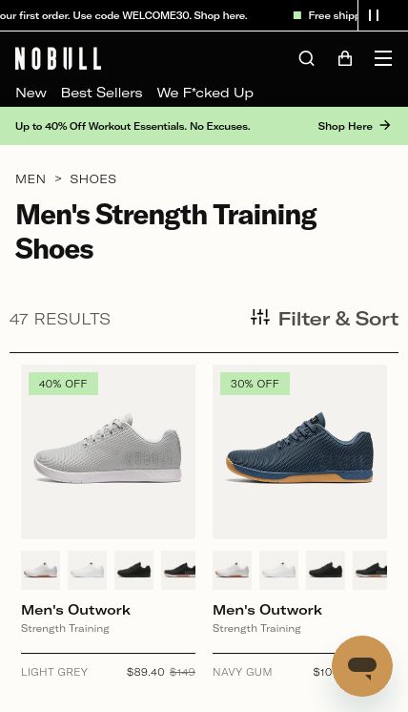Screen dimensions: 408x712
Task: Open the search magnifier icon
Action: point(306,58)
